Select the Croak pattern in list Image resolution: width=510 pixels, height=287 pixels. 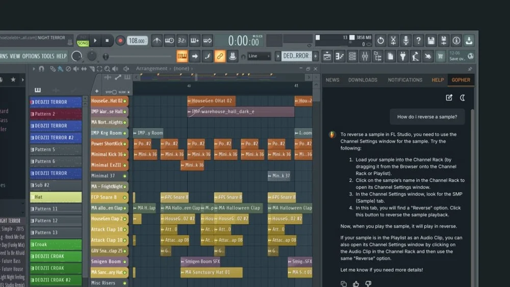(56, 244)
